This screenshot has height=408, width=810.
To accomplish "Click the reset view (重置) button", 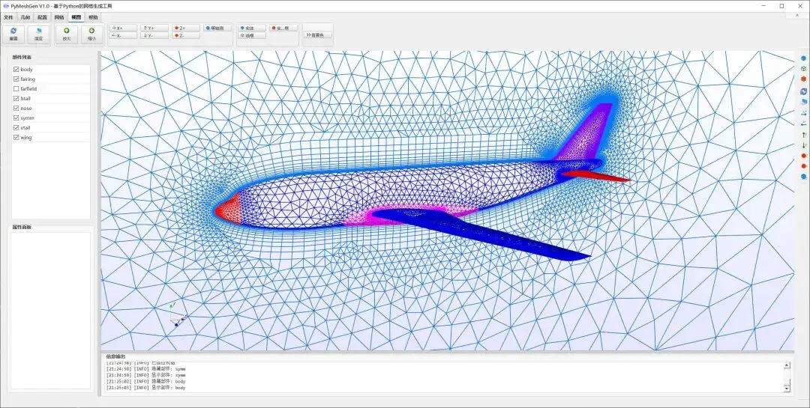I will 13,34.
